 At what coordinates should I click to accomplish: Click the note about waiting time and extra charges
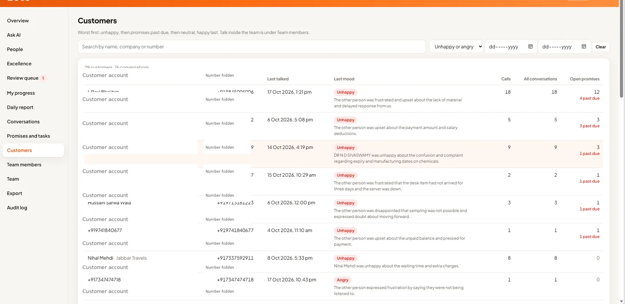396,266
